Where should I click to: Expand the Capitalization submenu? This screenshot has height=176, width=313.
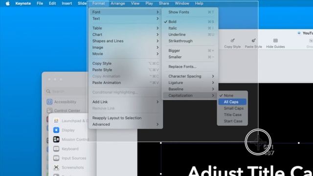[x=190, y=95]
